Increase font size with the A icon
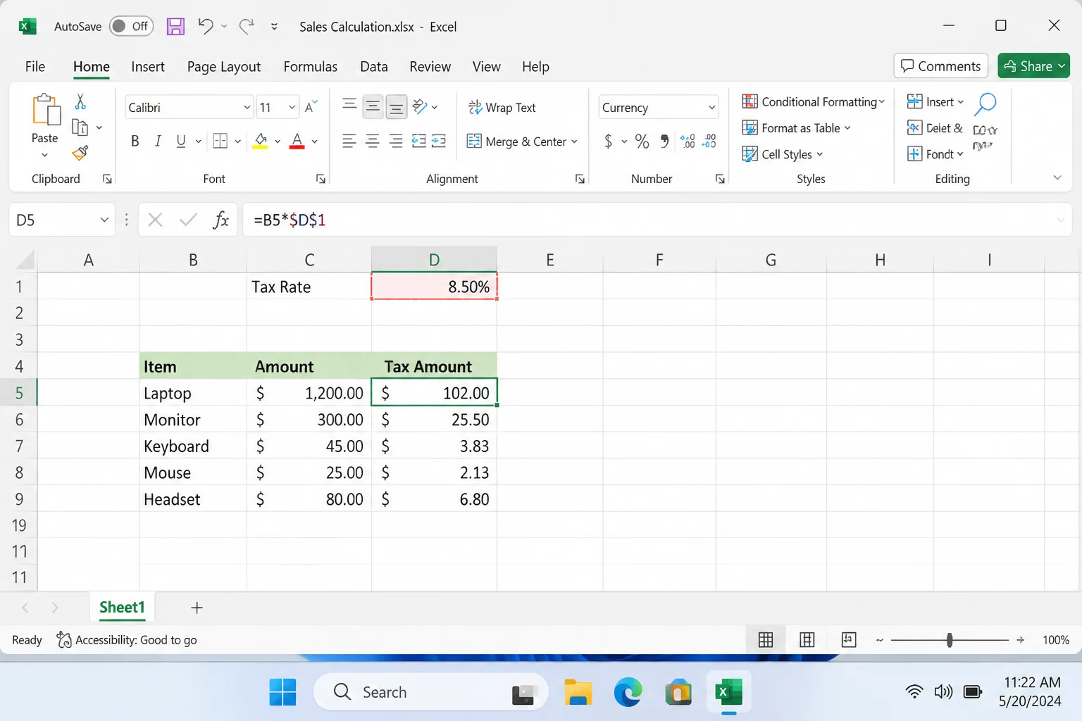Image resolution: width=1082 pixels, height=721 pixels. [x=311, y=107]
